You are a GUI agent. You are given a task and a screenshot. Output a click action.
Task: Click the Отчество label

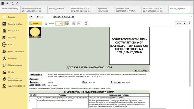tap(115, 82)
